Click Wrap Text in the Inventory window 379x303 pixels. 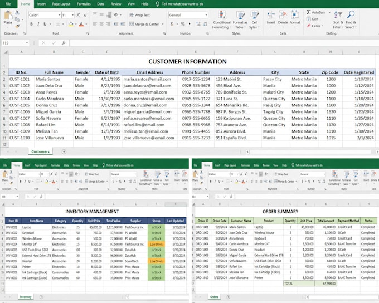coord(92,174)
